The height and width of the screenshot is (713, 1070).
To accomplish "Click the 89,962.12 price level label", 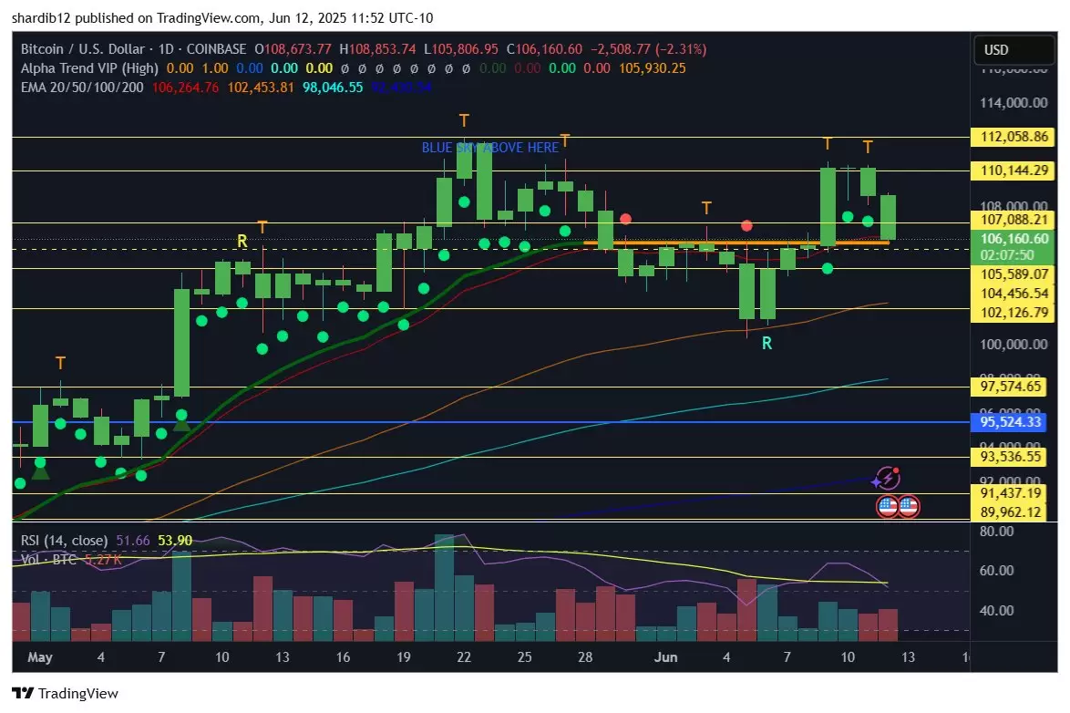I will pyautogui.click(x=1010, y=511).
